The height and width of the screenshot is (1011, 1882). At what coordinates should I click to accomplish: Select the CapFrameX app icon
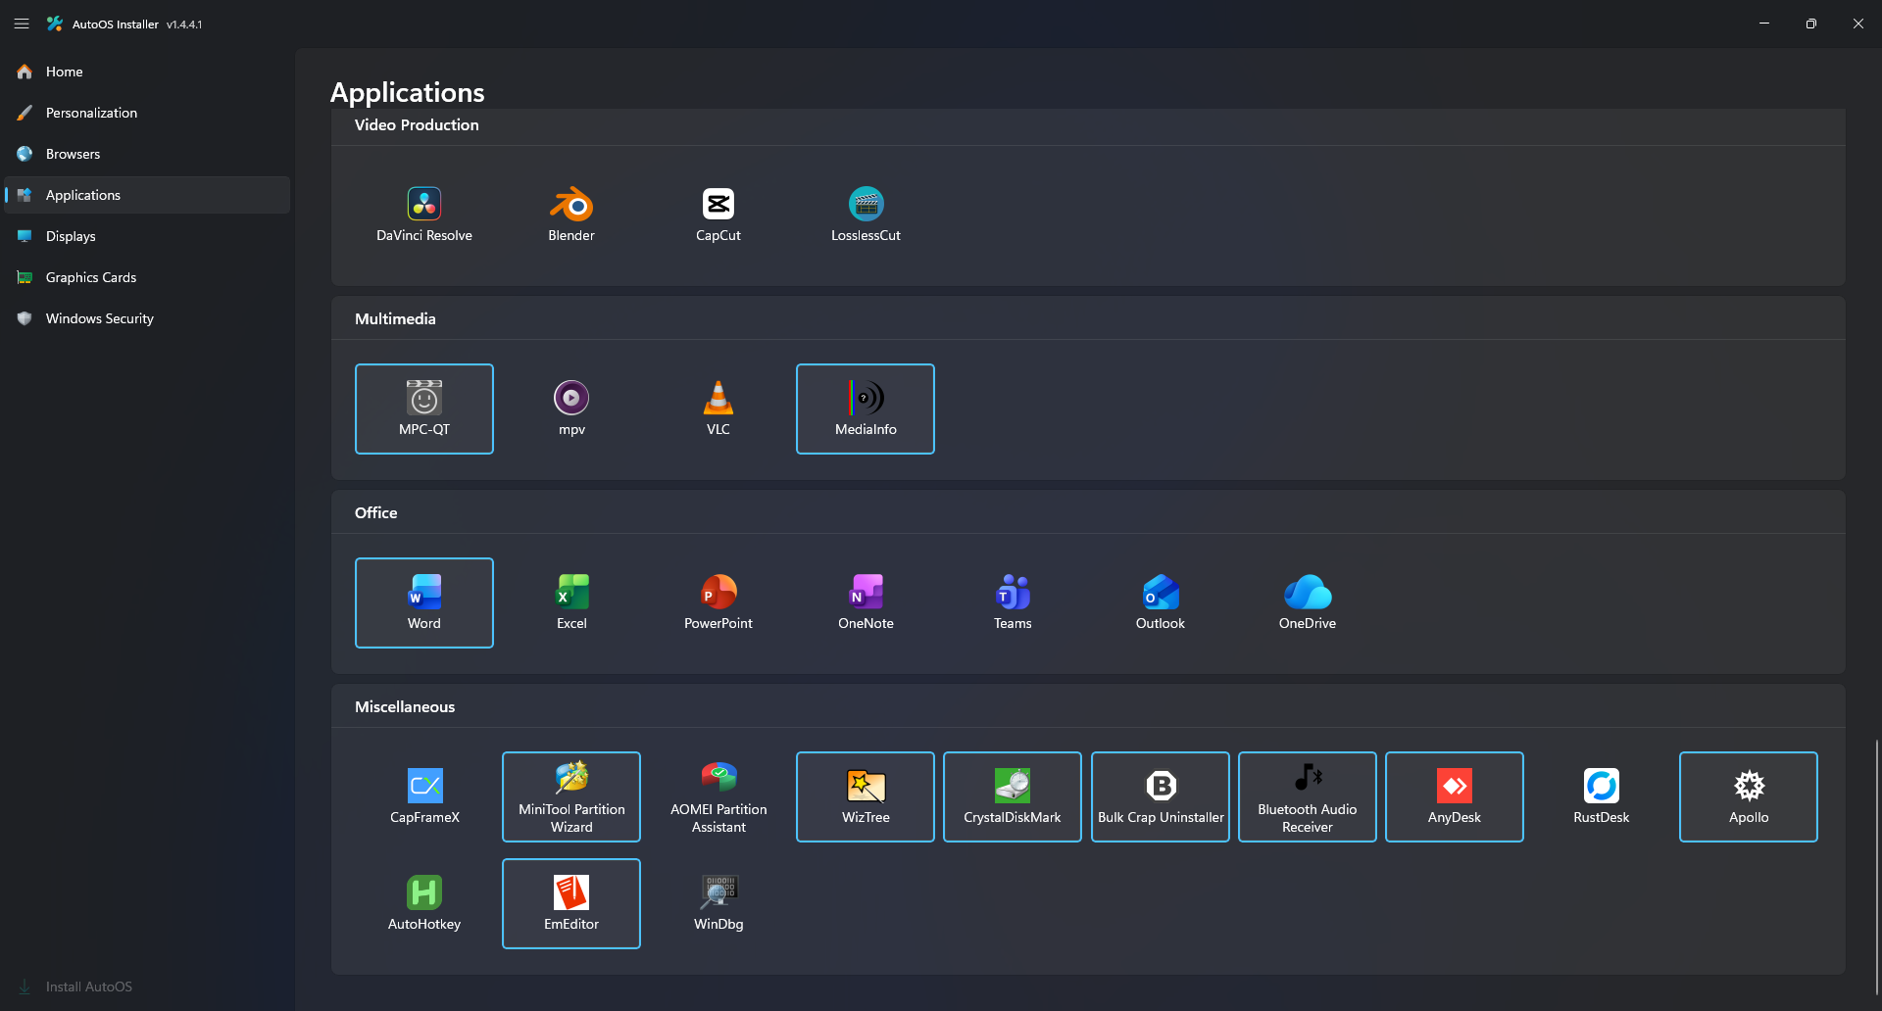(x=424, y=786)
